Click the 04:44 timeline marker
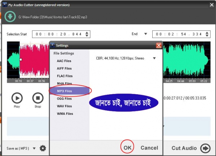216x156 pixels. click(x=181, y=81)
